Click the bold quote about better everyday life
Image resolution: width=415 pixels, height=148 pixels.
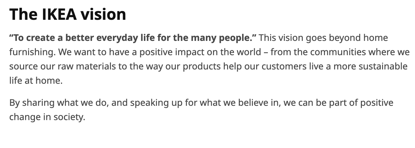pyautogui.click(x=133, y=38)
